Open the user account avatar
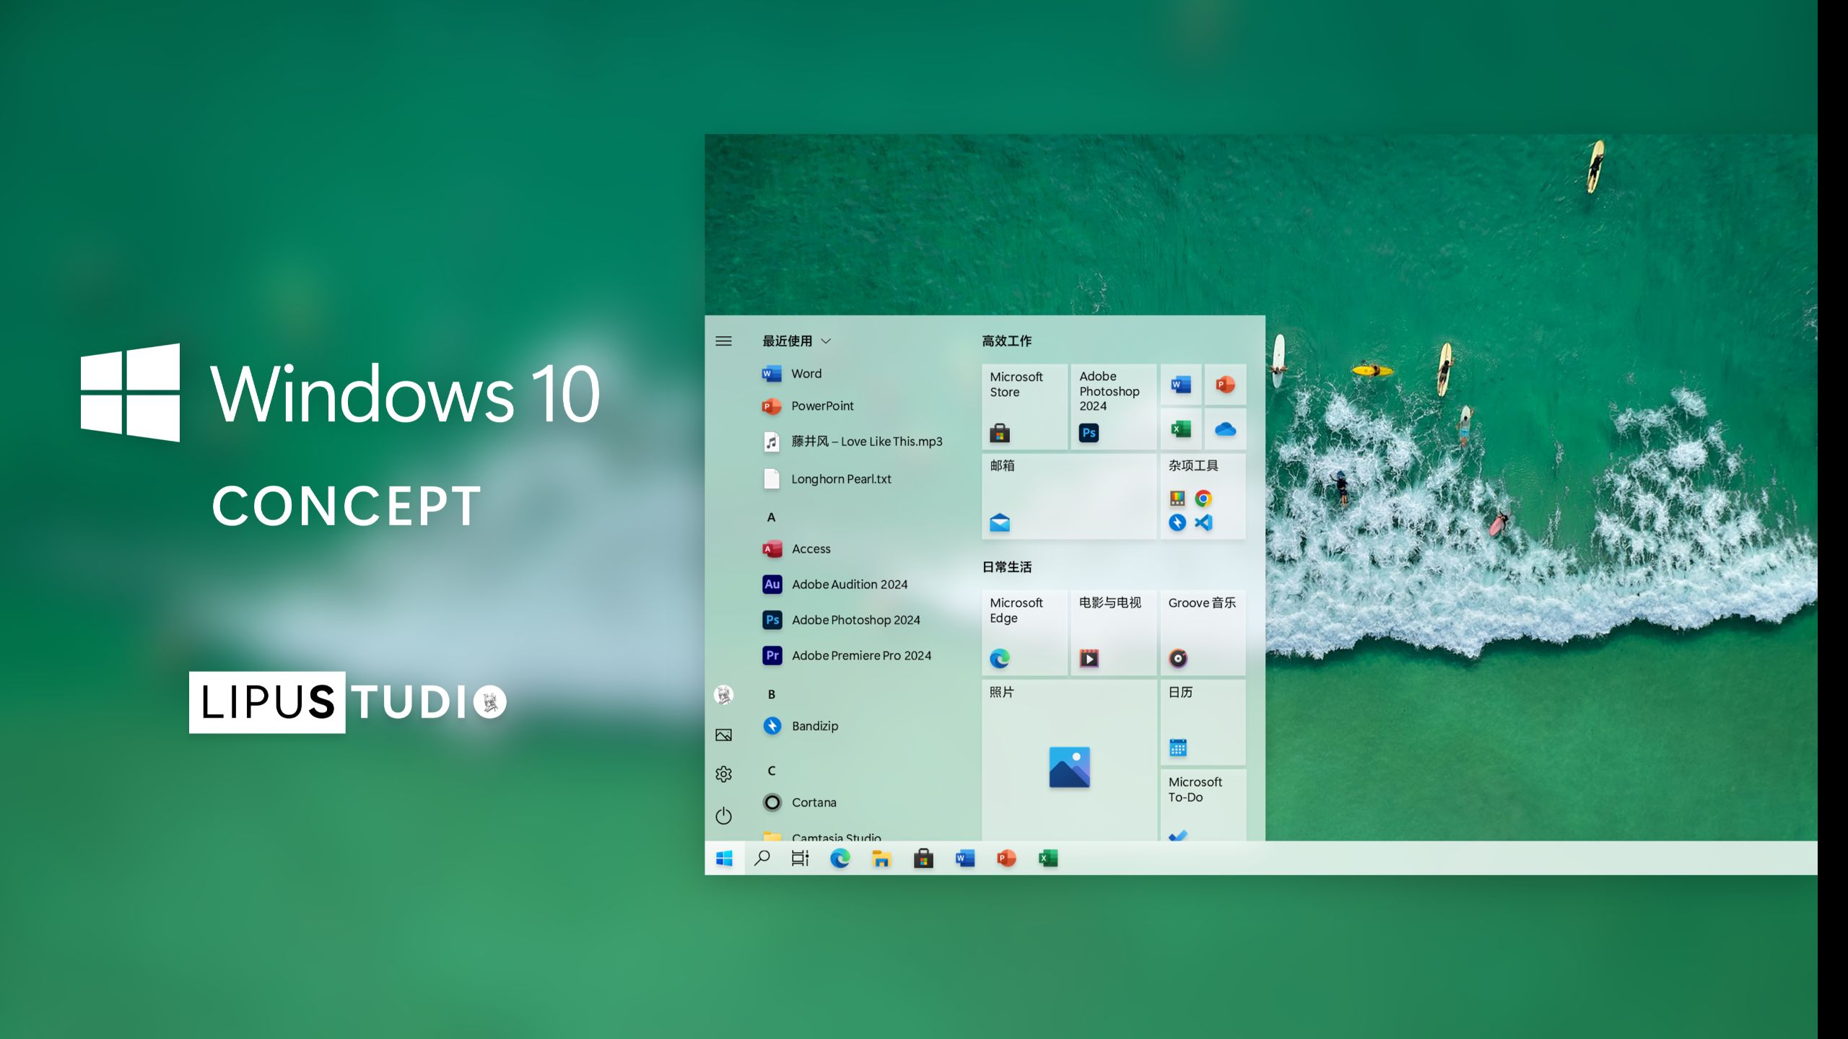The image size is (1848, 1039). pyautogui.click(x=723, y=695)
